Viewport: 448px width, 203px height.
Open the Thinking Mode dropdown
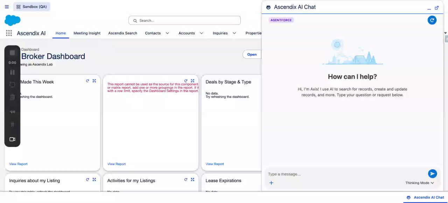tap(420, 183)
